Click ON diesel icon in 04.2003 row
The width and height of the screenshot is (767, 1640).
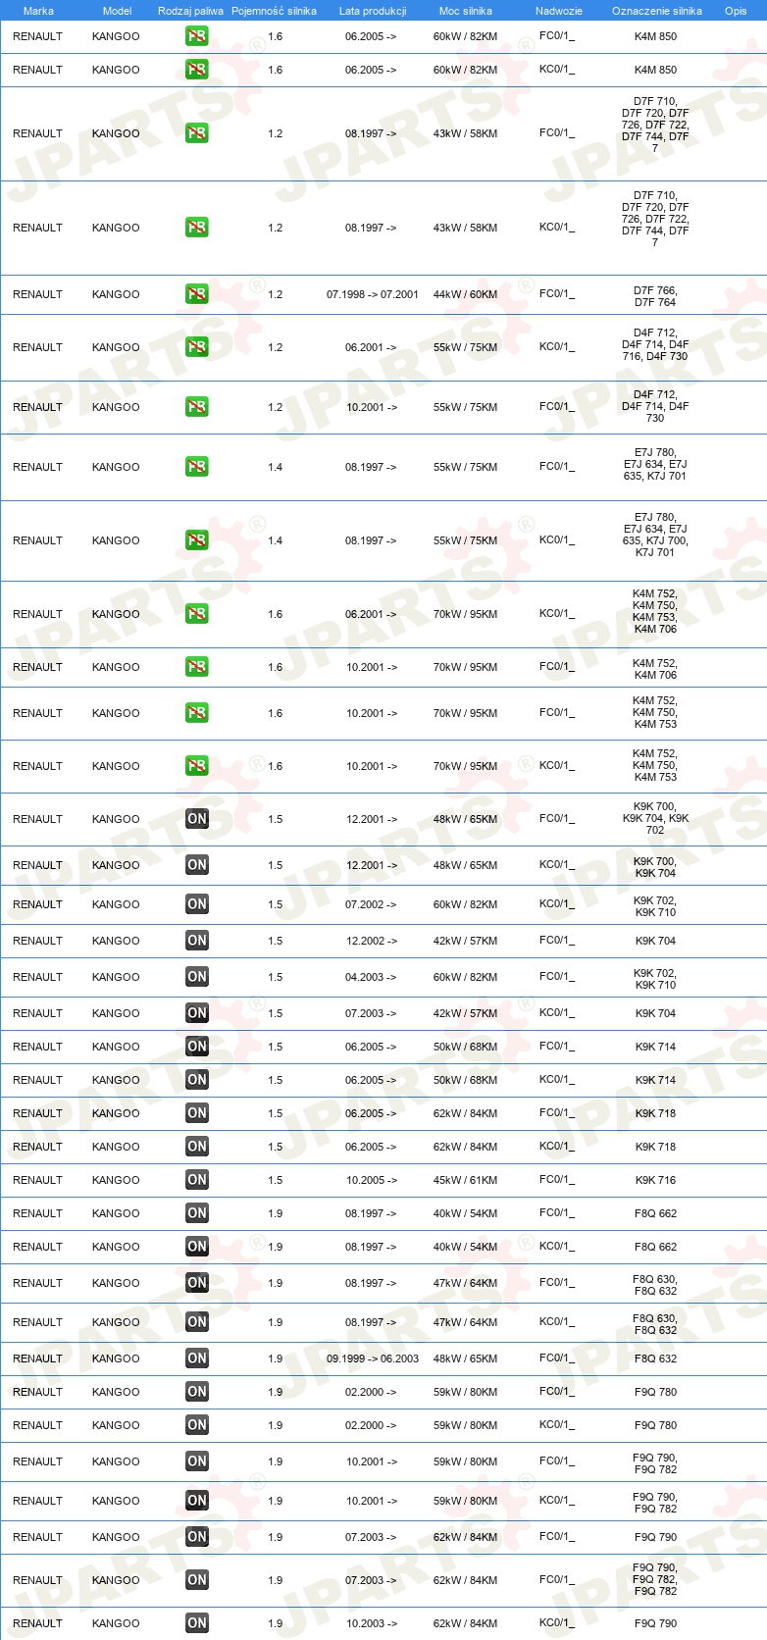[197, 977]
